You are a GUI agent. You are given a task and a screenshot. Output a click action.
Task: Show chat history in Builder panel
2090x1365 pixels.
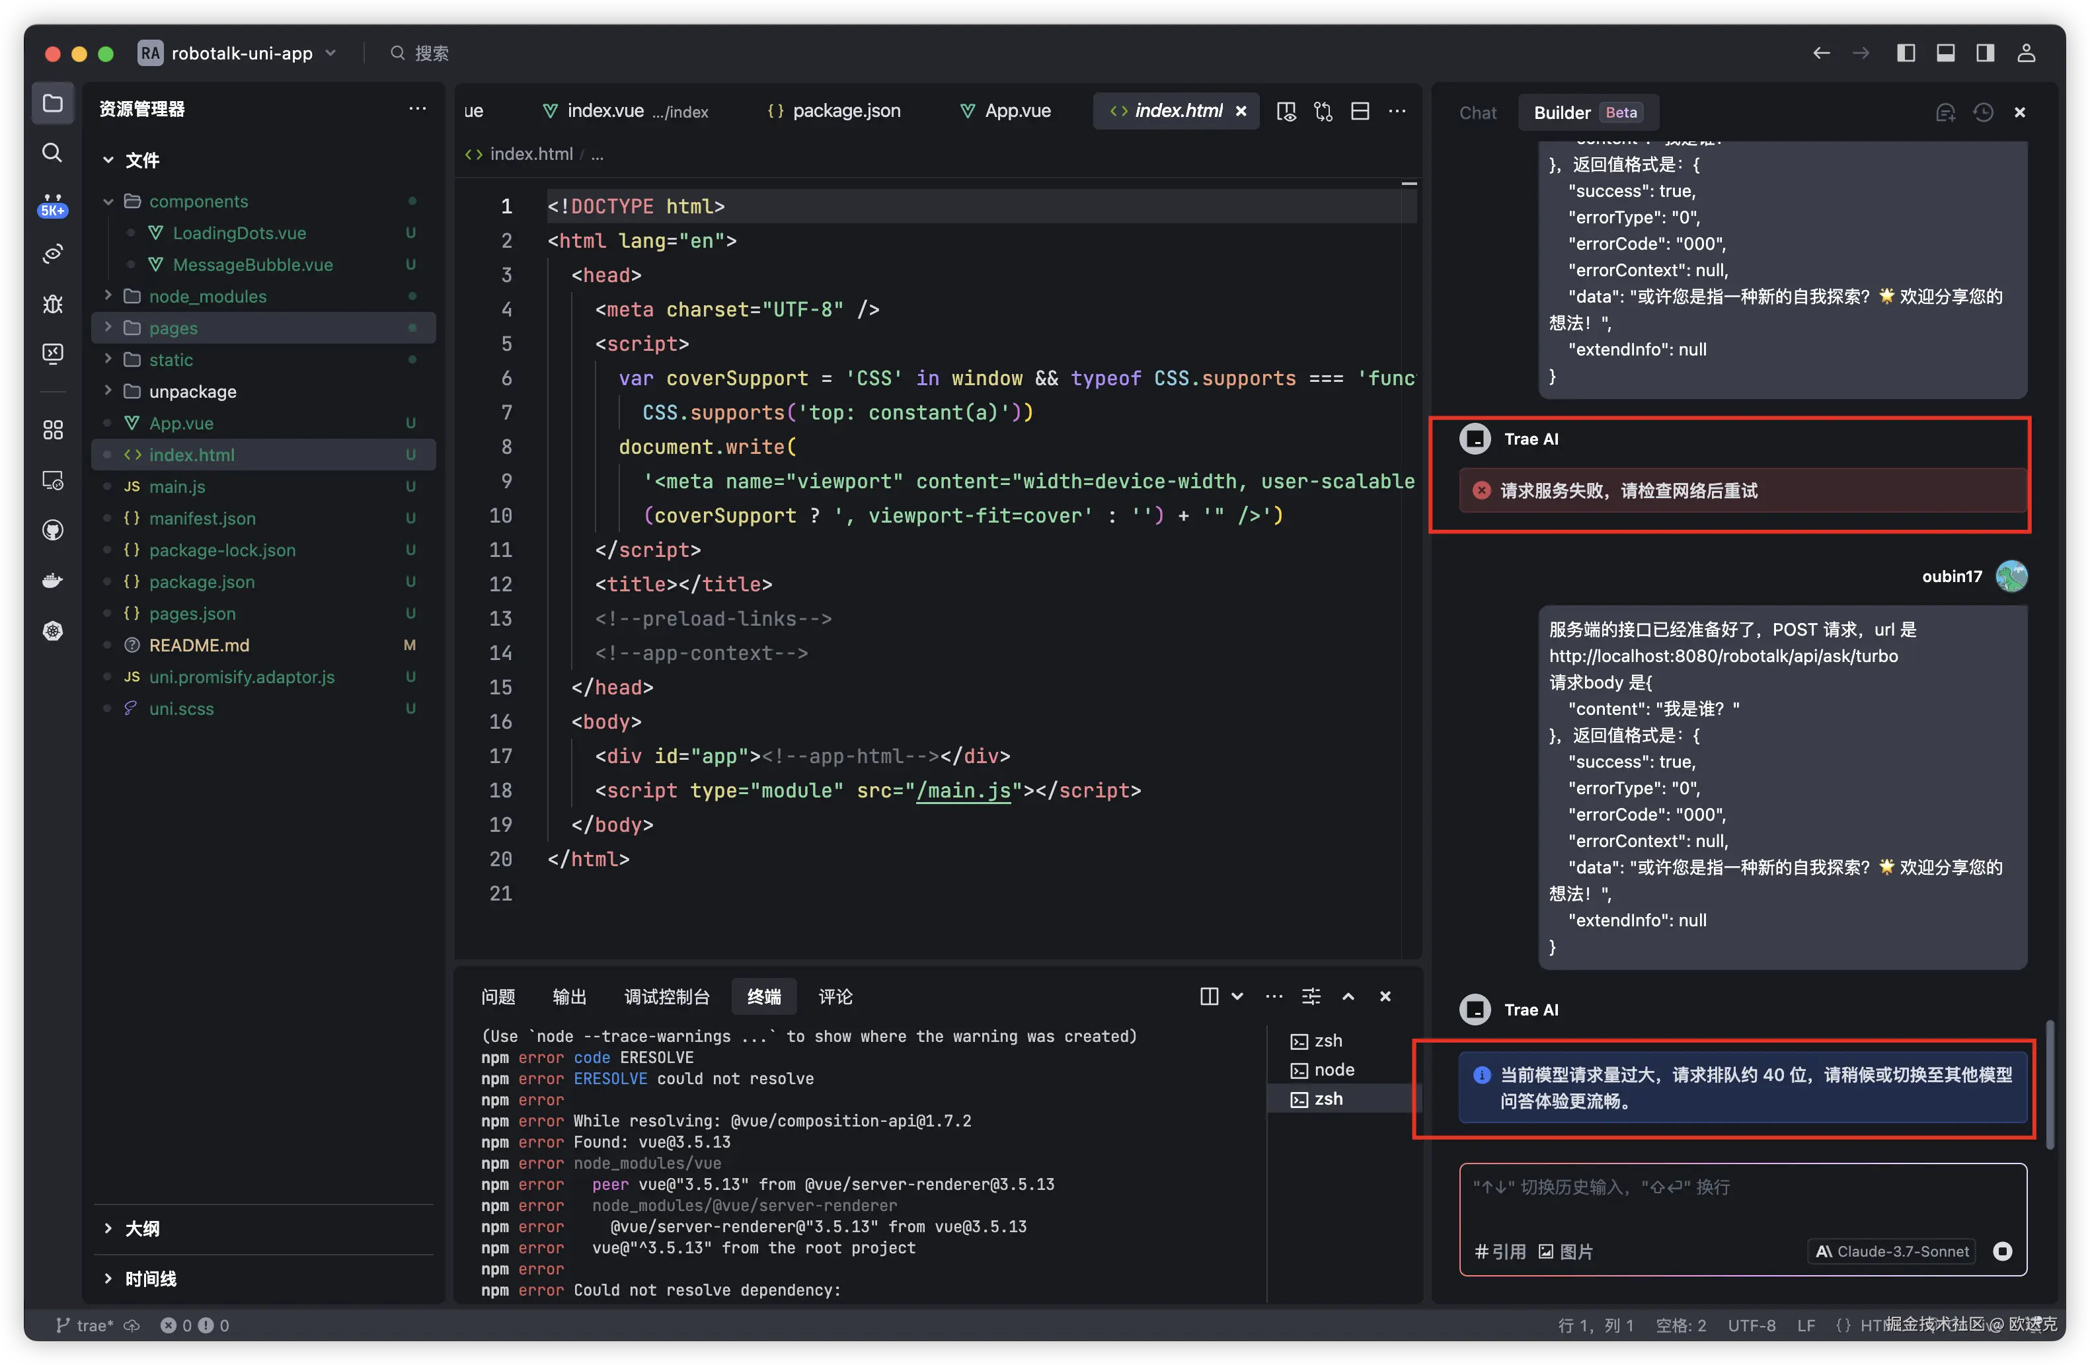(x=1983, y=112)
